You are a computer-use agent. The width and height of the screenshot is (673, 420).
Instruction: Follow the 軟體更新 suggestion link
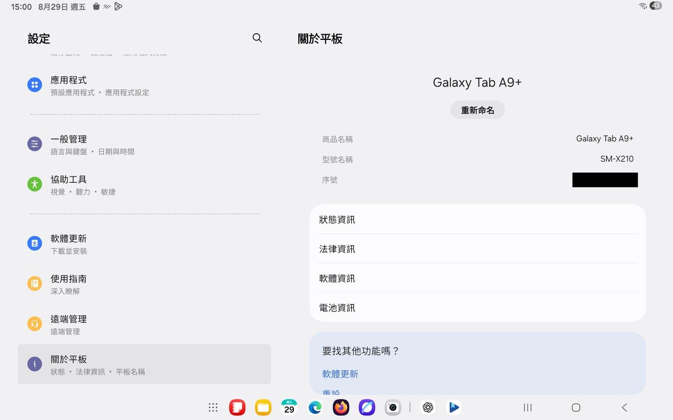[x=340, y=374]
